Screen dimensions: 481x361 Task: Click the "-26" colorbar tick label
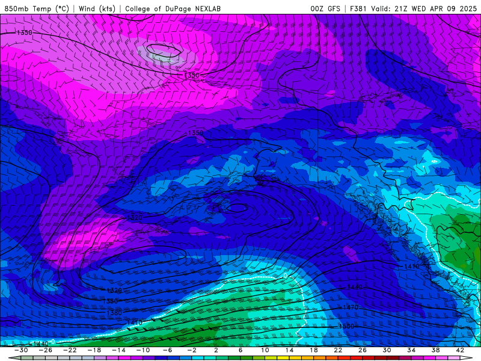click(46, 350)
